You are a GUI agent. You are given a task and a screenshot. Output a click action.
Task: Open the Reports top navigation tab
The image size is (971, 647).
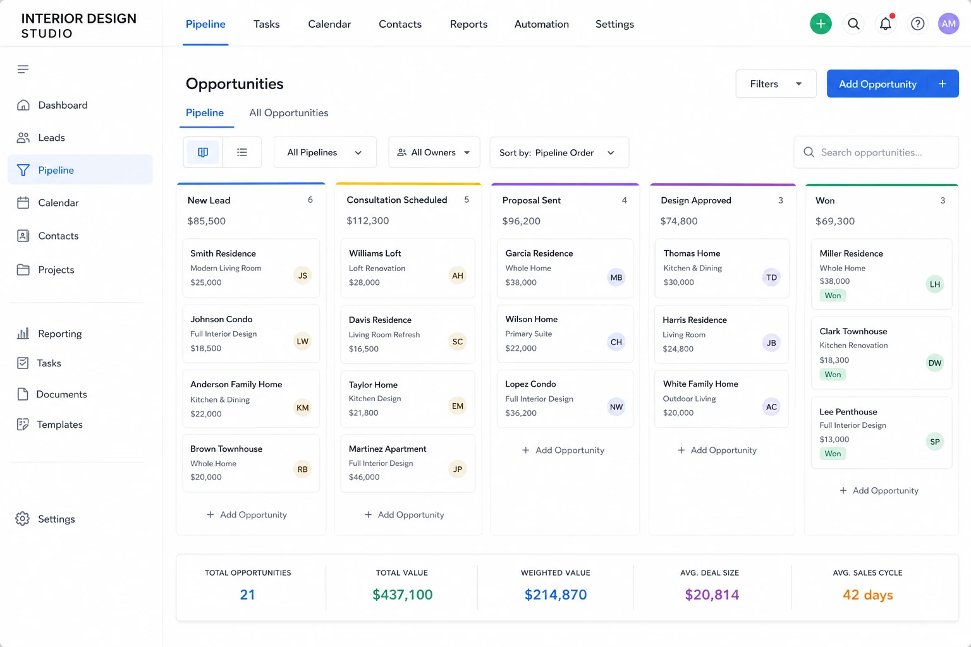pyautogui.click(x=468, y=24)
